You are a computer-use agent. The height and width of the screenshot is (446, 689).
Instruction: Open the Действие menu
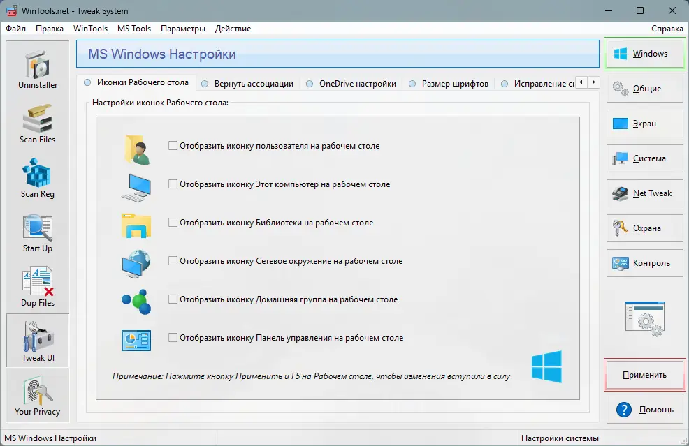pyautogui.click(x=233, y=29)
